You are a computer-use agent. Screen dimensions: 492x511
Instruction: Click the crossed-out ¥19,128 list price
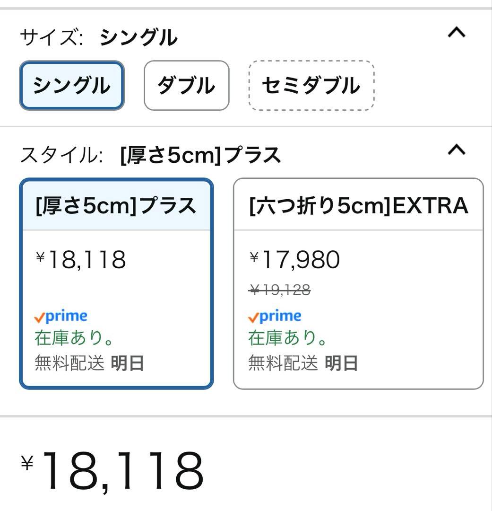(279, 290)
